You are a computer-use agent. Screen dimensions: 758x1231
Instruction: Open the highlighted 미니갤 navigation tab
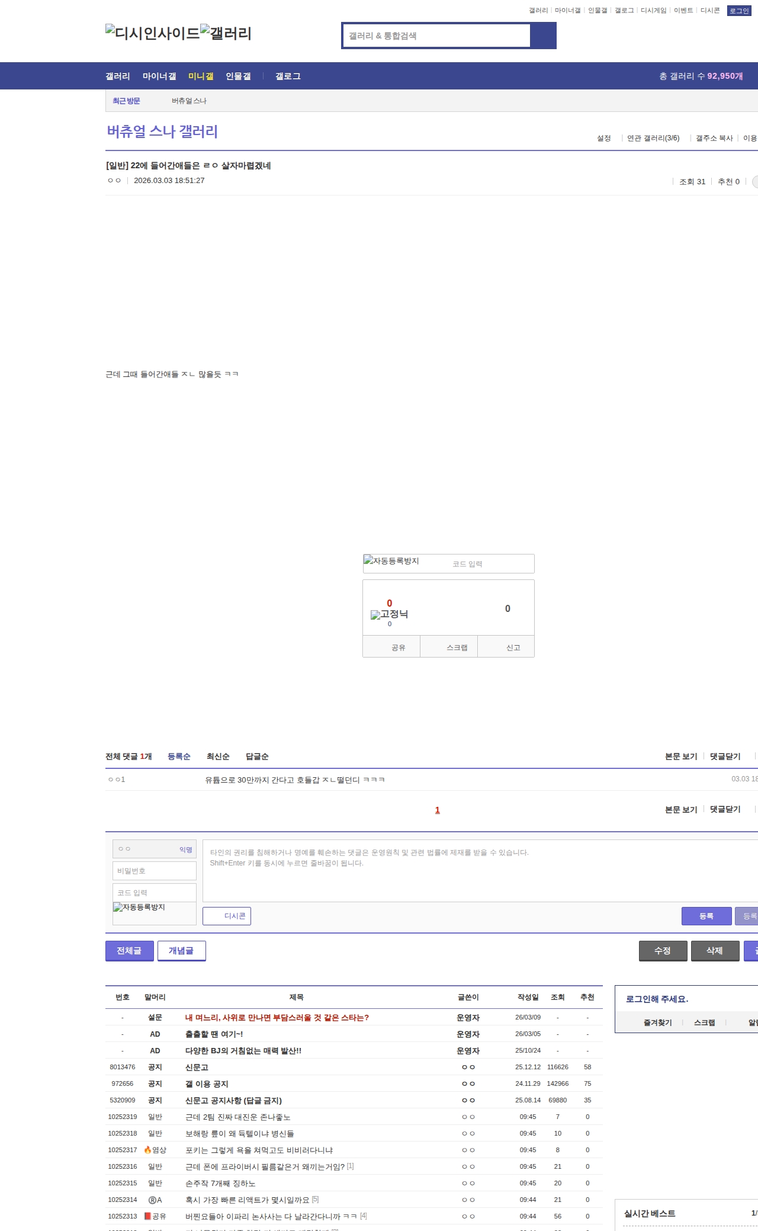[201, 76]
